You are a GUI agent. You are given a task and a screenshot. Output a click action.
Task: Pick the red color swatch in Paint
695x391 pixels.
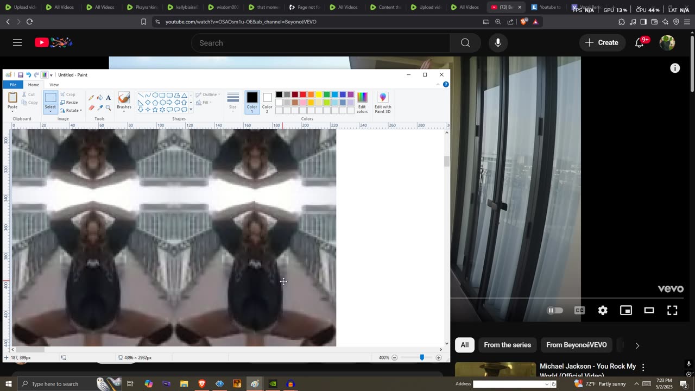point(302,94)
